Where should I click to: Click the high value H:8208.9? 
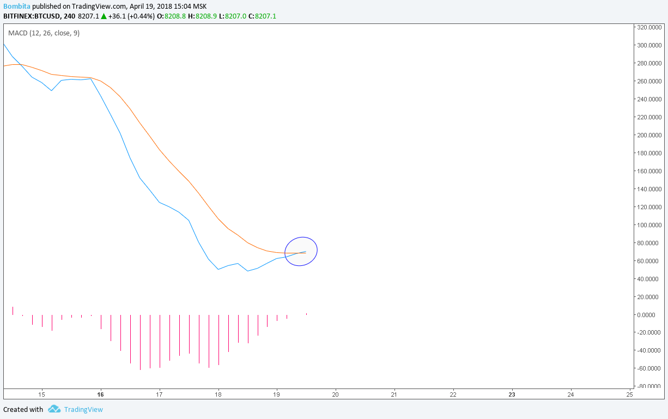201,16
